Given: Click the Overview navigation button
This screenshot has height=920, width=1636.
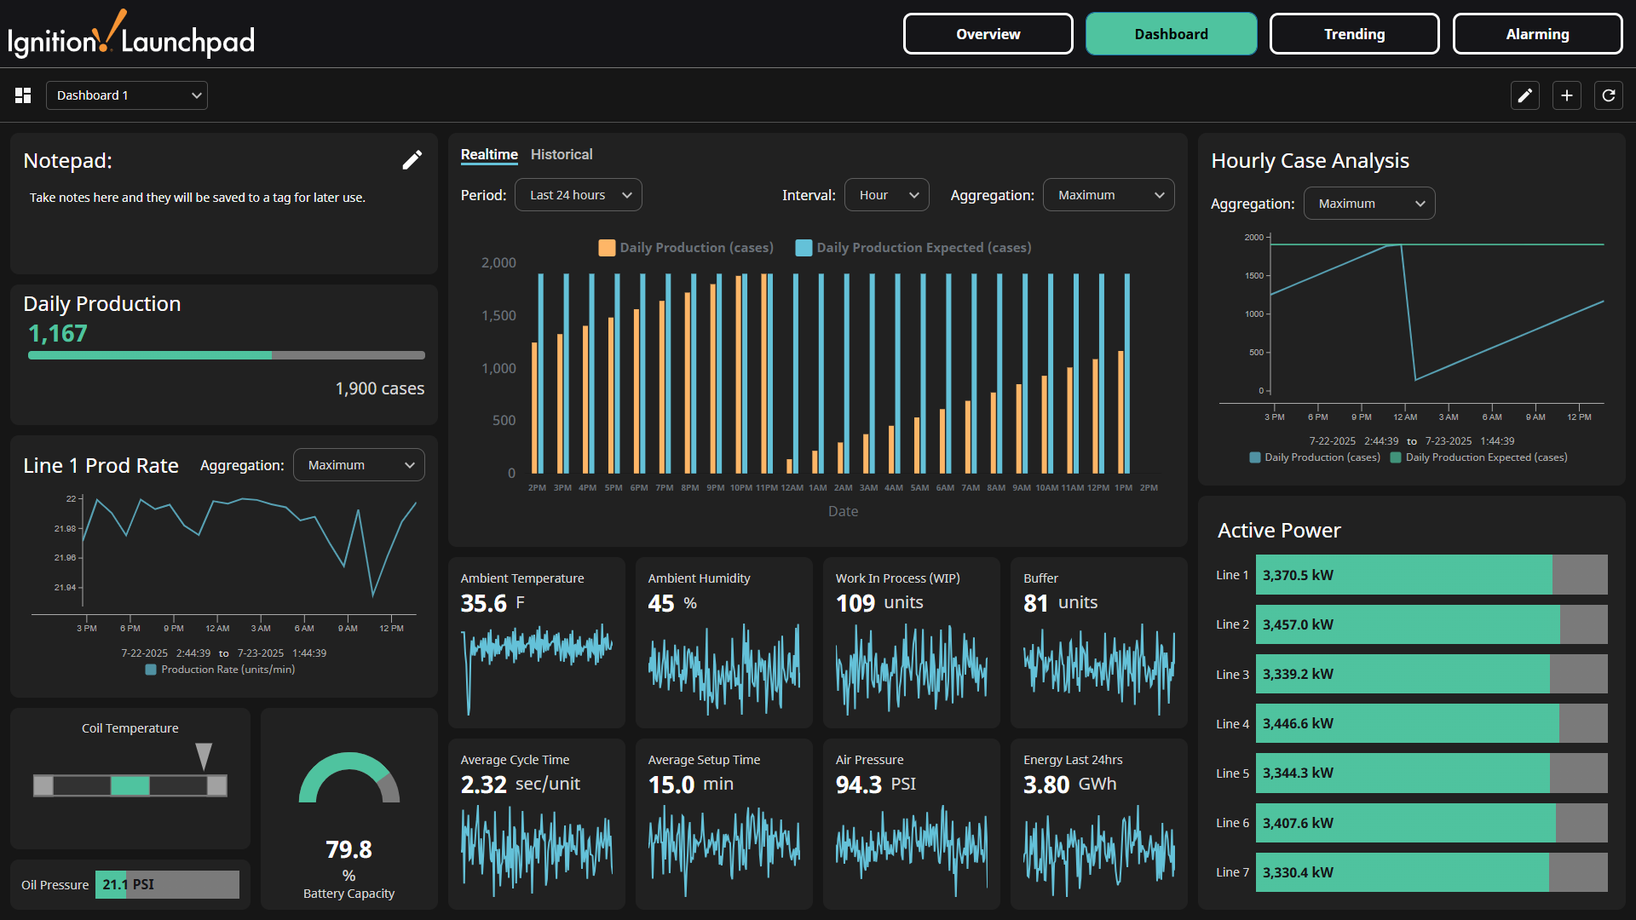Looking at the screenshot, I should [x=987, y=33].
